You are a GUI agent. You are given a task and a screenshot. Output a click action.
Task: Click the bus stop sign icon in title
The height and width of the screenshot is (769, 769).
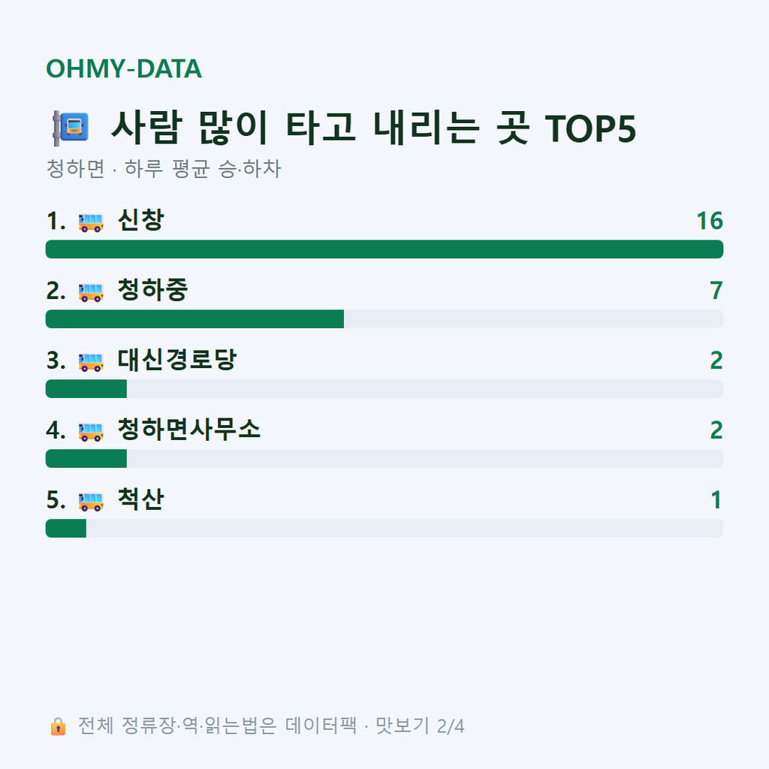[71, 128]
